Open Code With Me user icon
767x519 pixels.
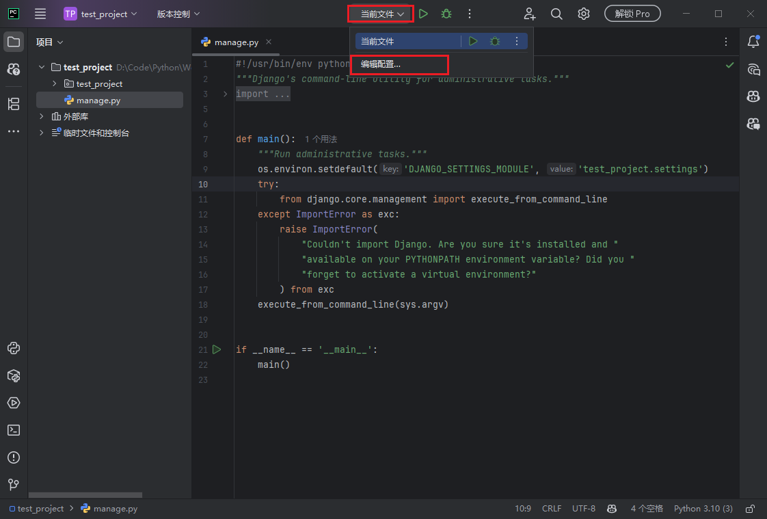529,14
